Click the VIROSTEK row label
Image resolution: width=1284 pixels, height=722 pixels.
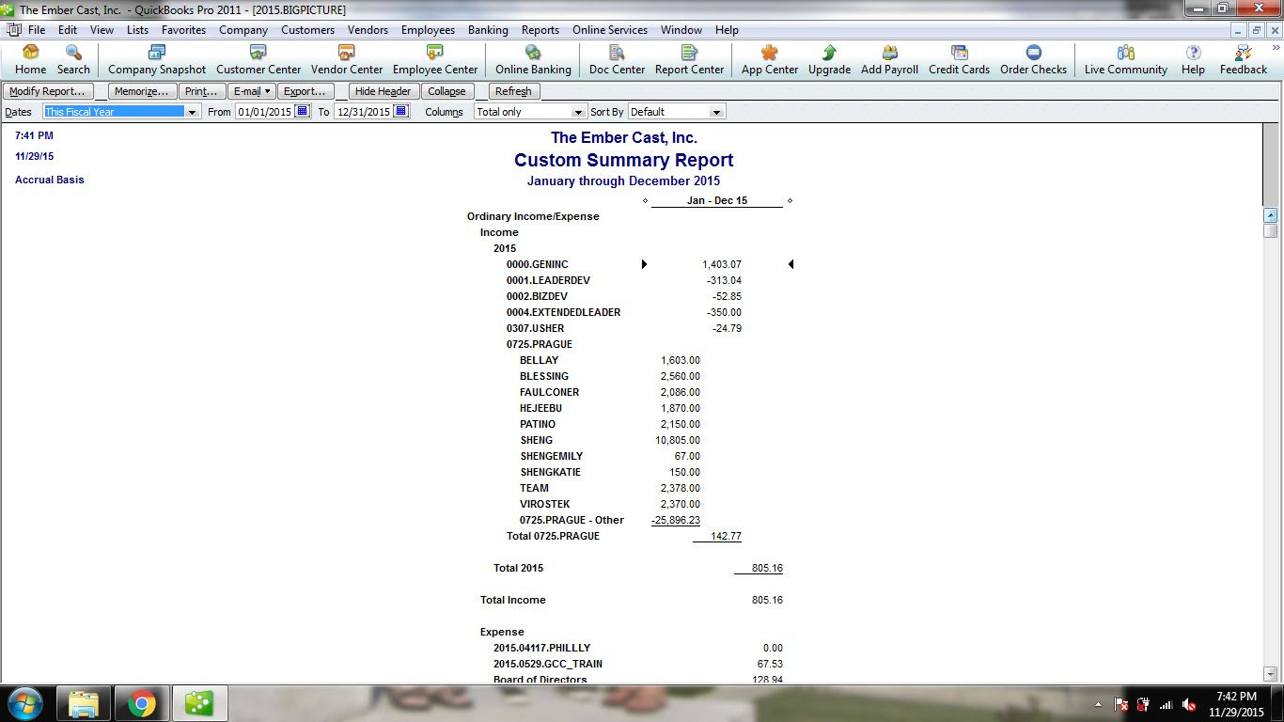(545, 504)
